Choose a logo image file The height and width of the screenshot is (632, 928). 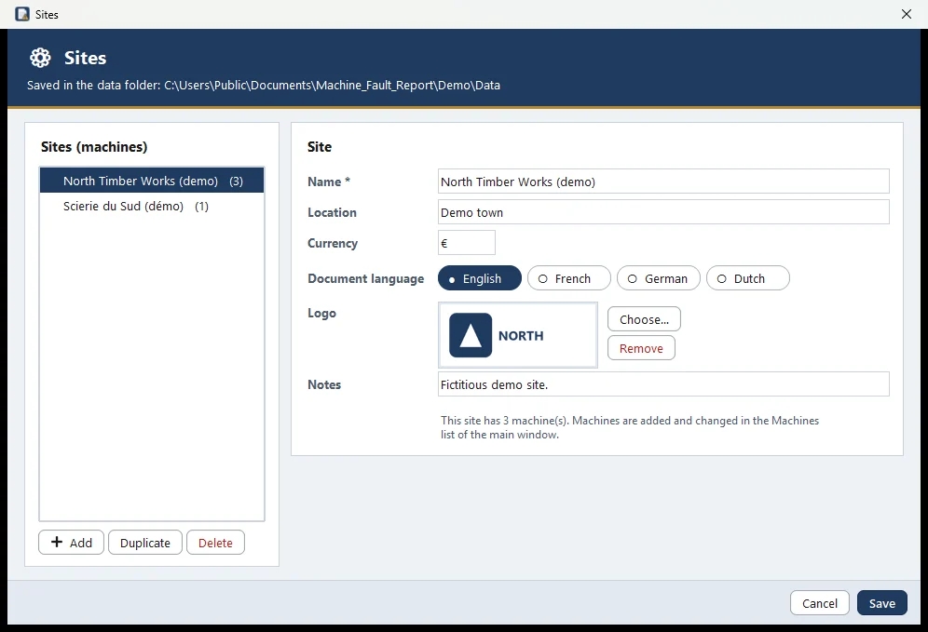[644, 319]
